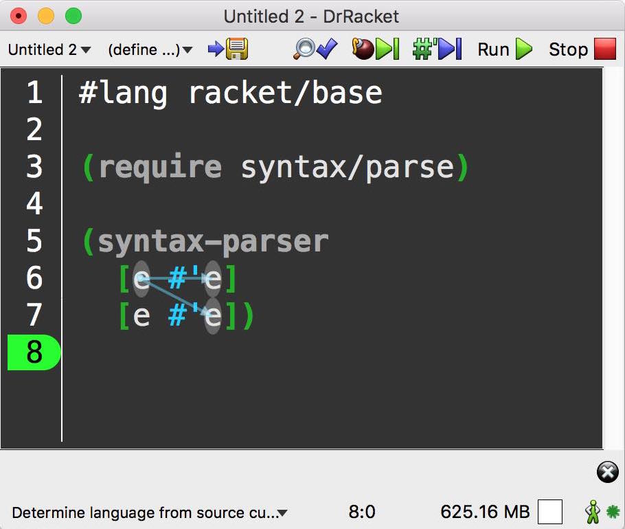
Task: Click the green background expansion indicator
Action: (613, 512)
